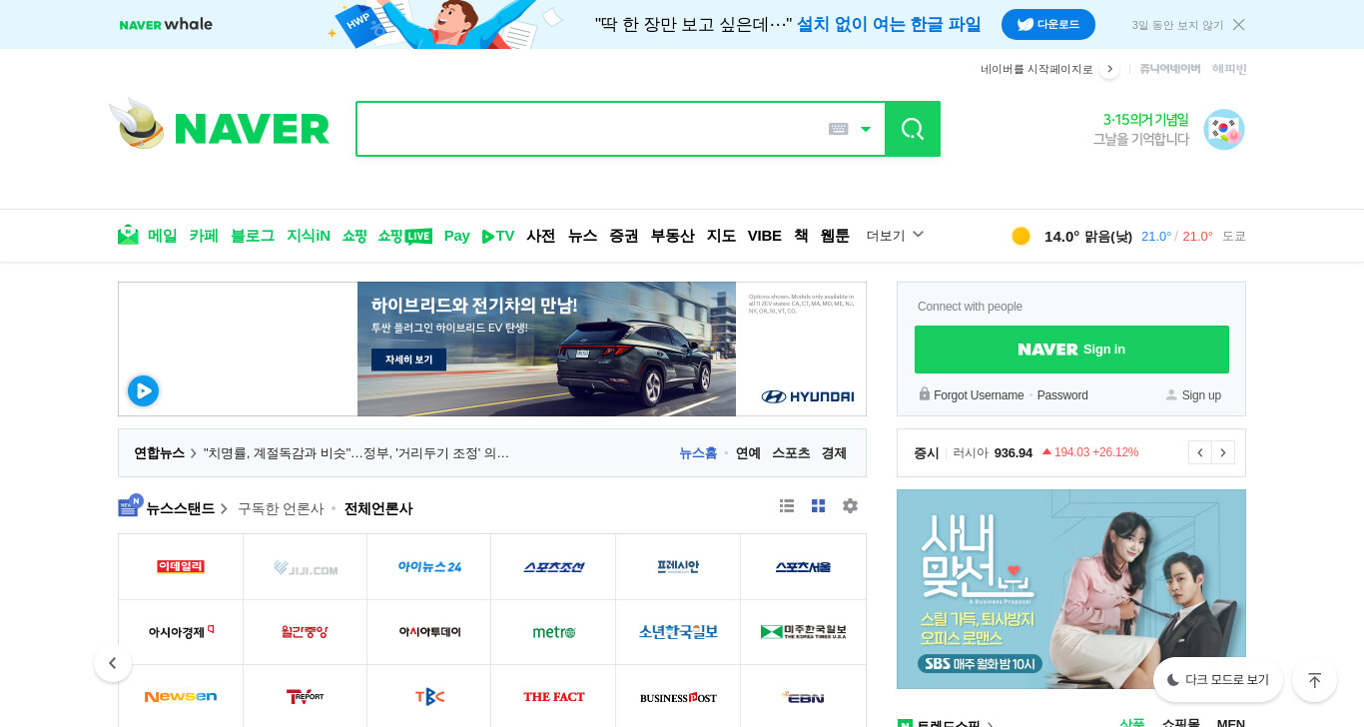Open 웹툰 in navigation menu
This screenshot has width=1364, height=727.
click(x=835, y=236)
